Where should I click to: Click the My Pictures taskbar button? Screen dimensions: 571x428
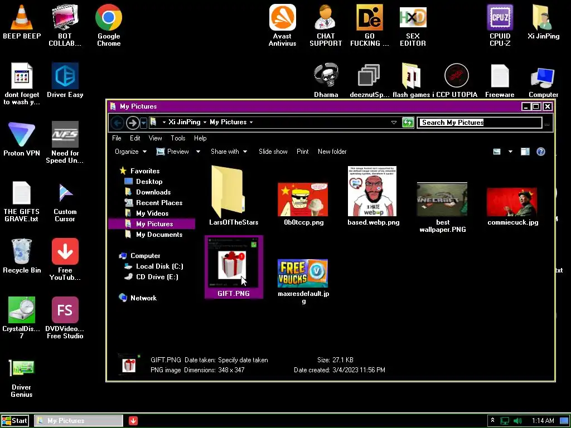tap(79, 421)
